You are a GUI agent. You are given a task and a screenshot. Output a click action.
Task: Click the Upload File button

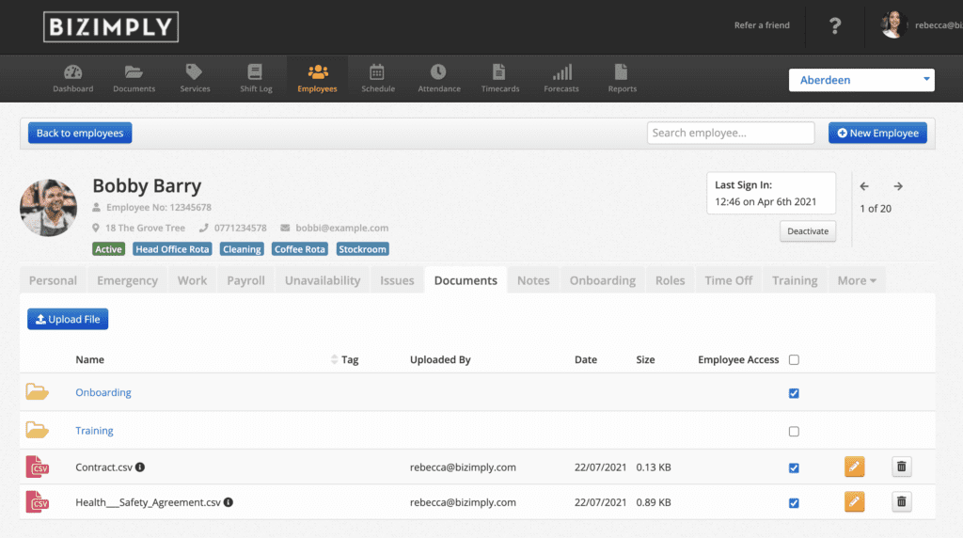coord(68,320)
